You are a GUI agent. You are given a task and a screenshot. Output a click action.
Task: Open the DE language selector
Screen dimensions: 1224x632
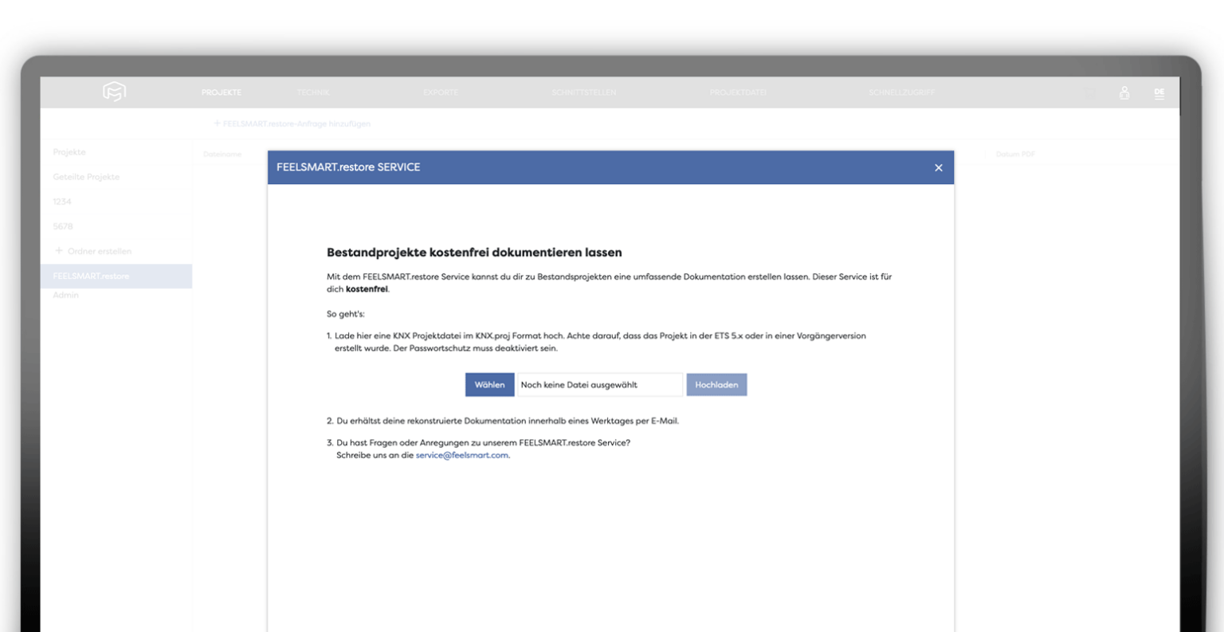click(x=1159, y=92)
